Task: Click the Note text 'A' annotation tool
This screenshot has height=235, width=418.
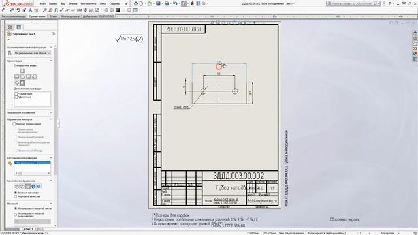Action: 31,10
